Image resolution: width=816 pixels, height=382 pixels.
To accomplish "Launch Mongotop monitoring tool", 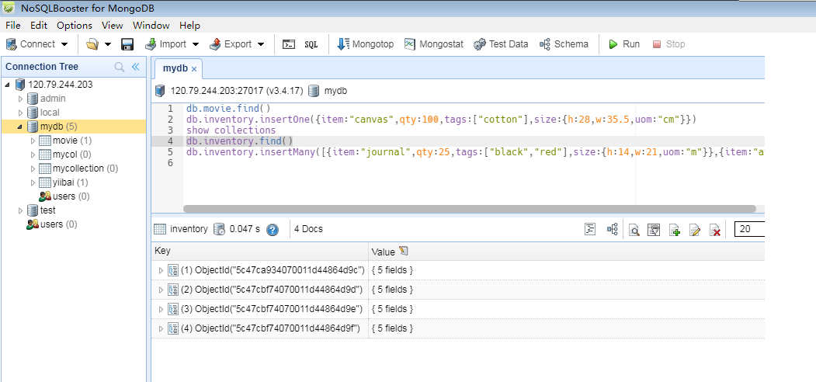I will (366, 44).
